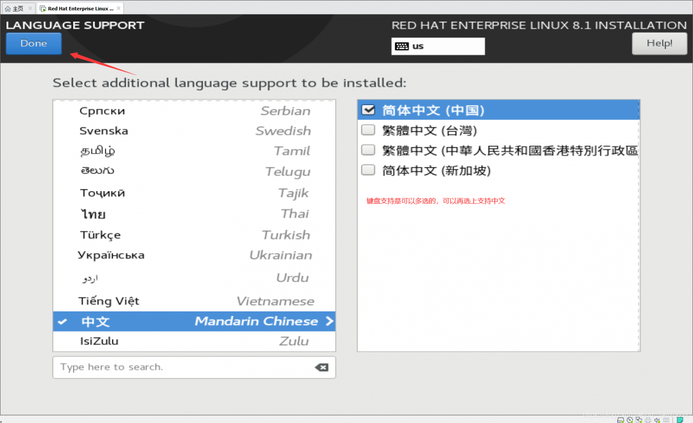Close the Red Hat Enterprise Linux tab
The height and width of the screenshot is (423, 693).
[119, 9]
